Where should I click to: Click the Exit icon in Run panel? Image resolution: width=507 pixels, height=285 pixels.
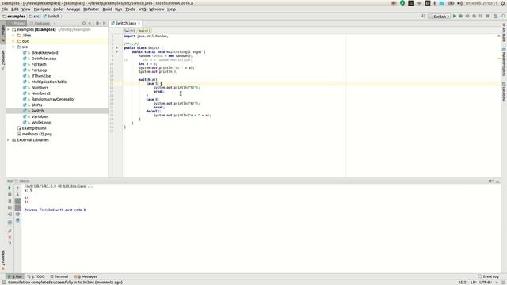click(10, 215)
